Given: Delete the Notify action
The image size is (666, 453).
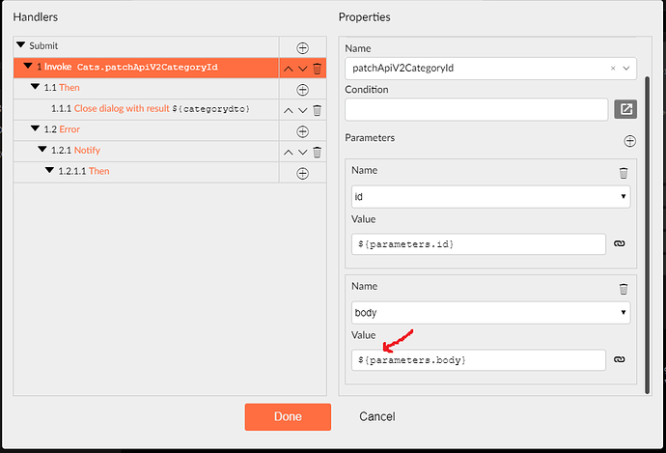Looking at the screenshot, I should pyautogui.click(x=317, y=153).
